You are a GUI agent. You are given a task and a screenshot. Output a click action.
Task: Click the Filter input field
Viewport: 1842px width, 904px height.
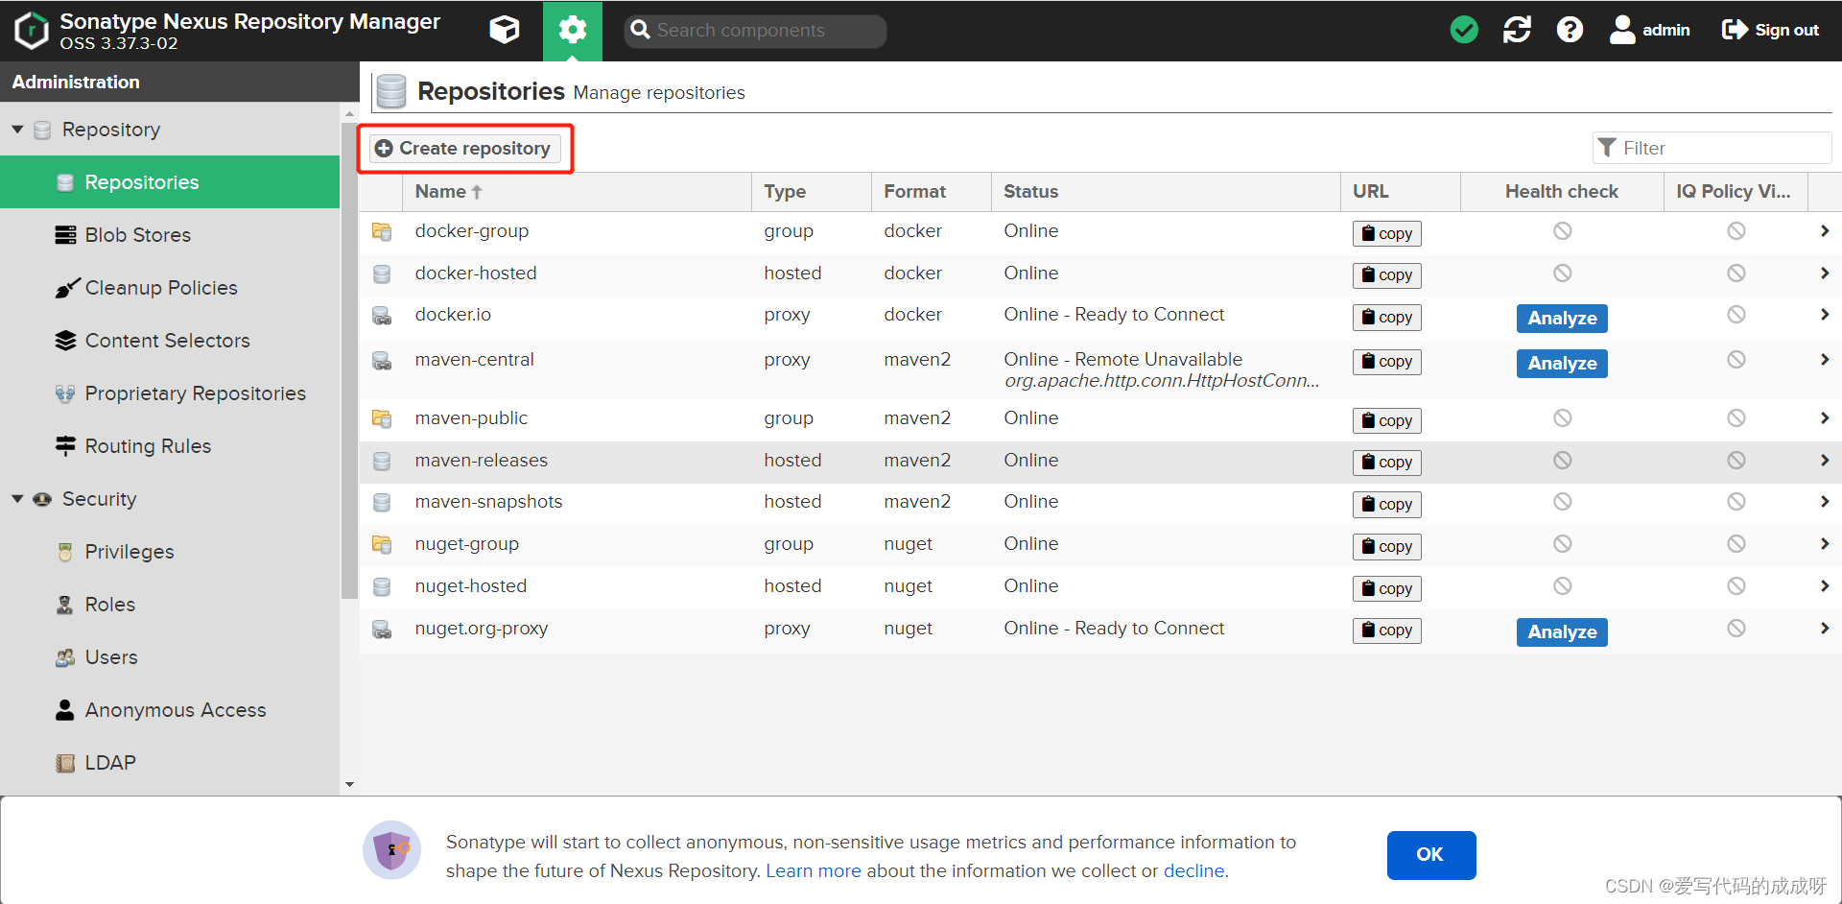pos(1712,148)
